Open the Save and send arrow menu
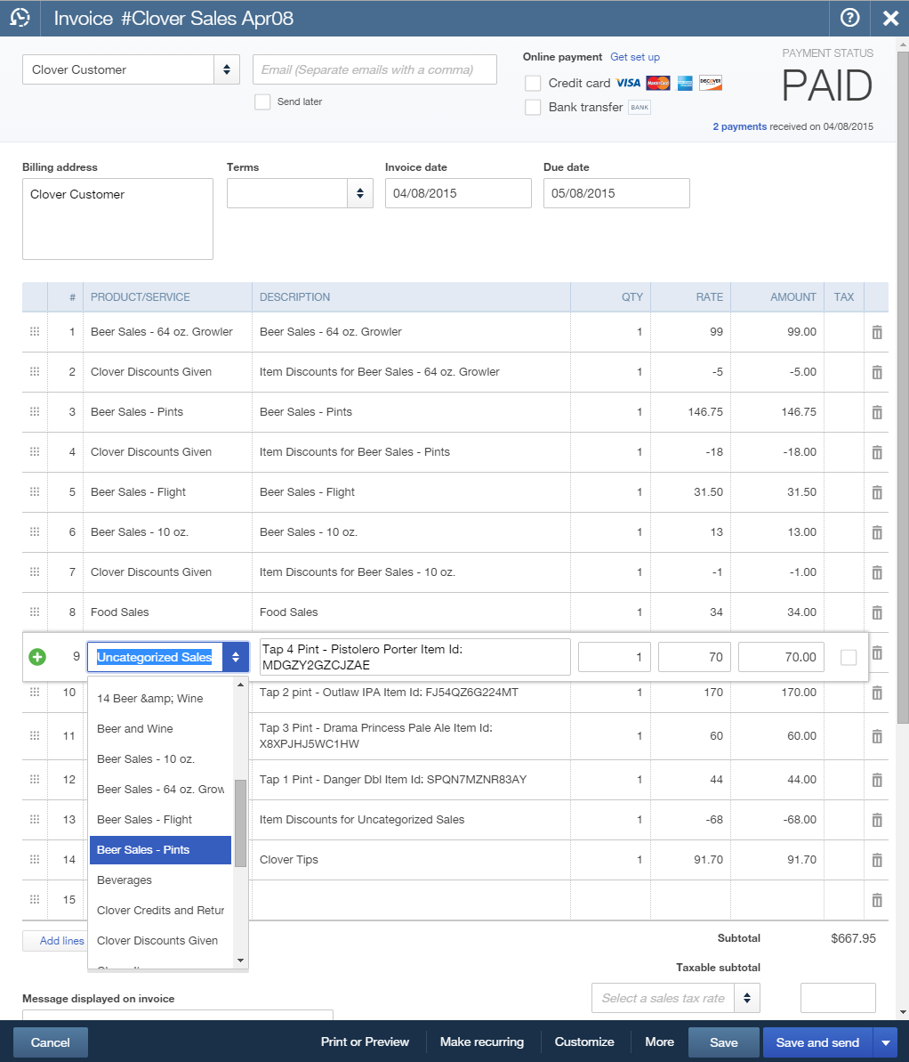 tap(884, 1042)
